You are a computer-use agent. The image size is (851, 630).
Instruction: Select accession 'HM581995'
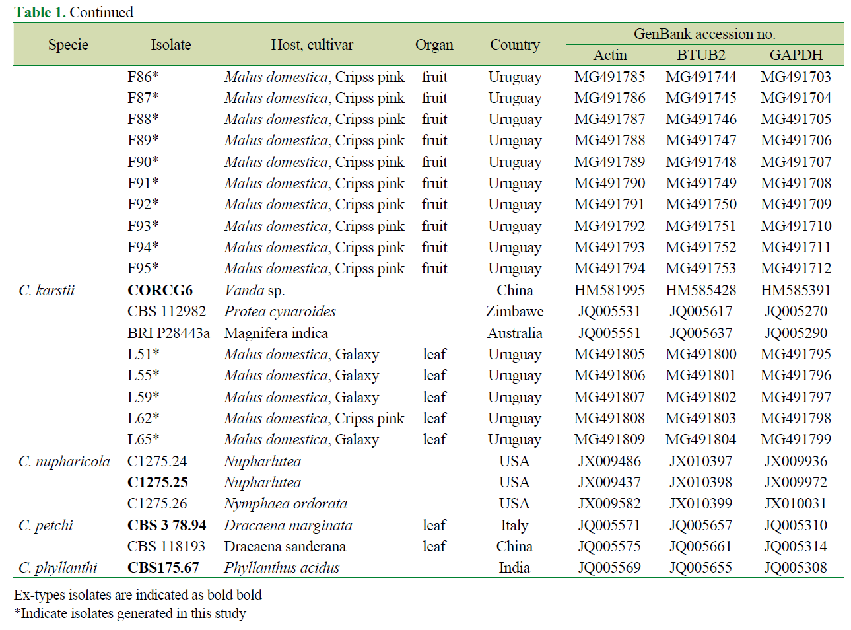pyautogui.click(x=609, y=290)
